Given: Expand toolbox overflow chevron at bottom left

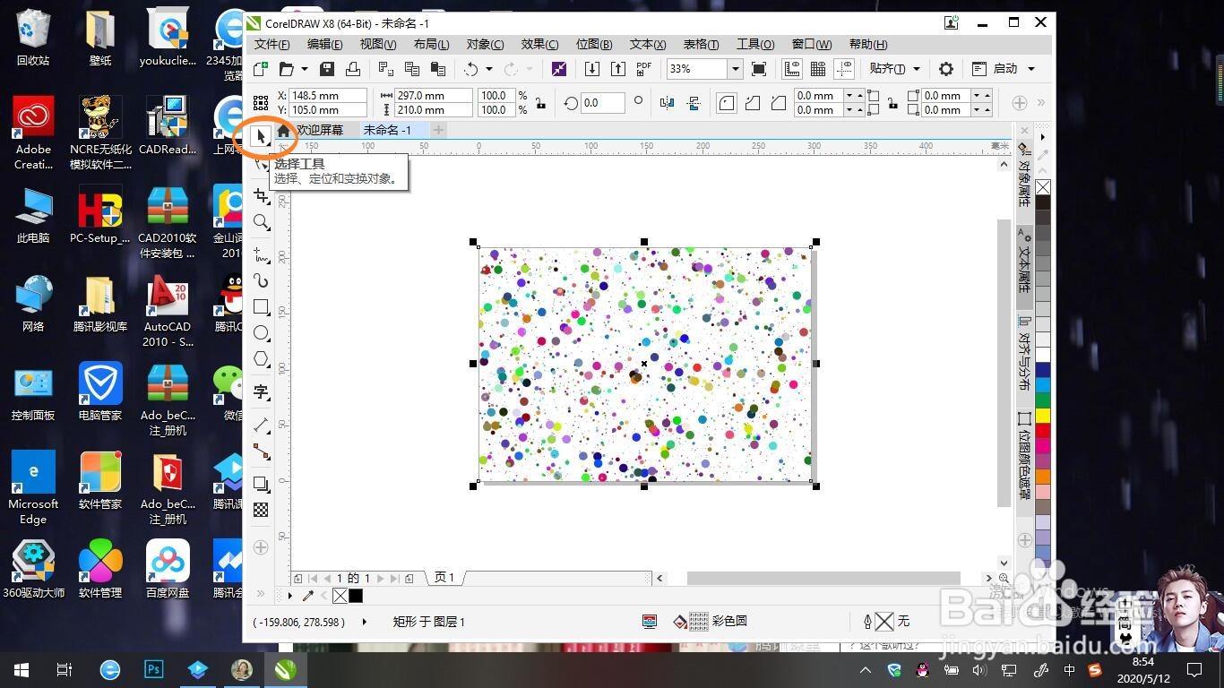Looking at the screenshot, I should pyautogui.click(x=261, y=593).
